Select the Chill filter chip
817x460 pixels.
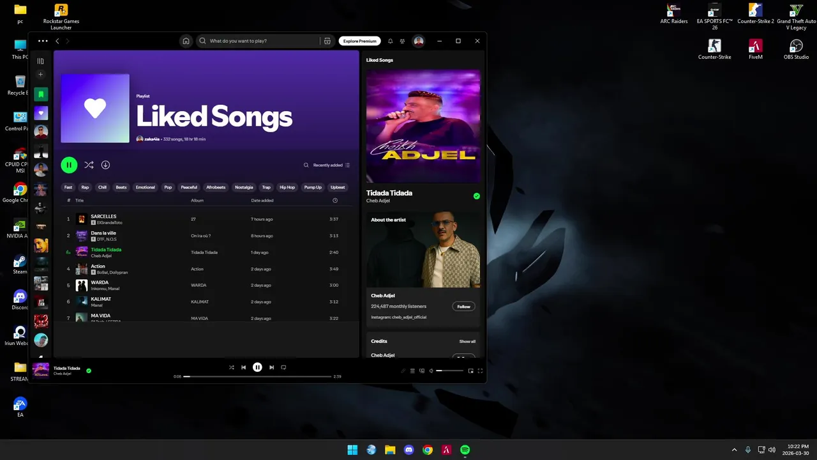pos(102,187)
